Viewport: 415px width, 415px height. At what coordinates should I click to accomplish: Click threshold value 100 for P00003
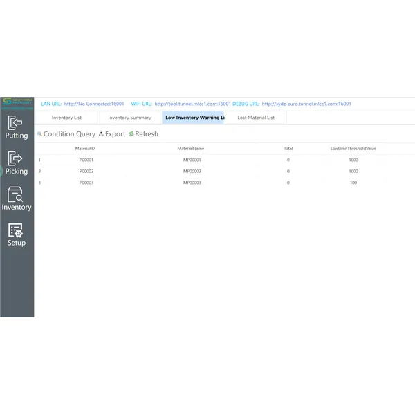point(353,183)
